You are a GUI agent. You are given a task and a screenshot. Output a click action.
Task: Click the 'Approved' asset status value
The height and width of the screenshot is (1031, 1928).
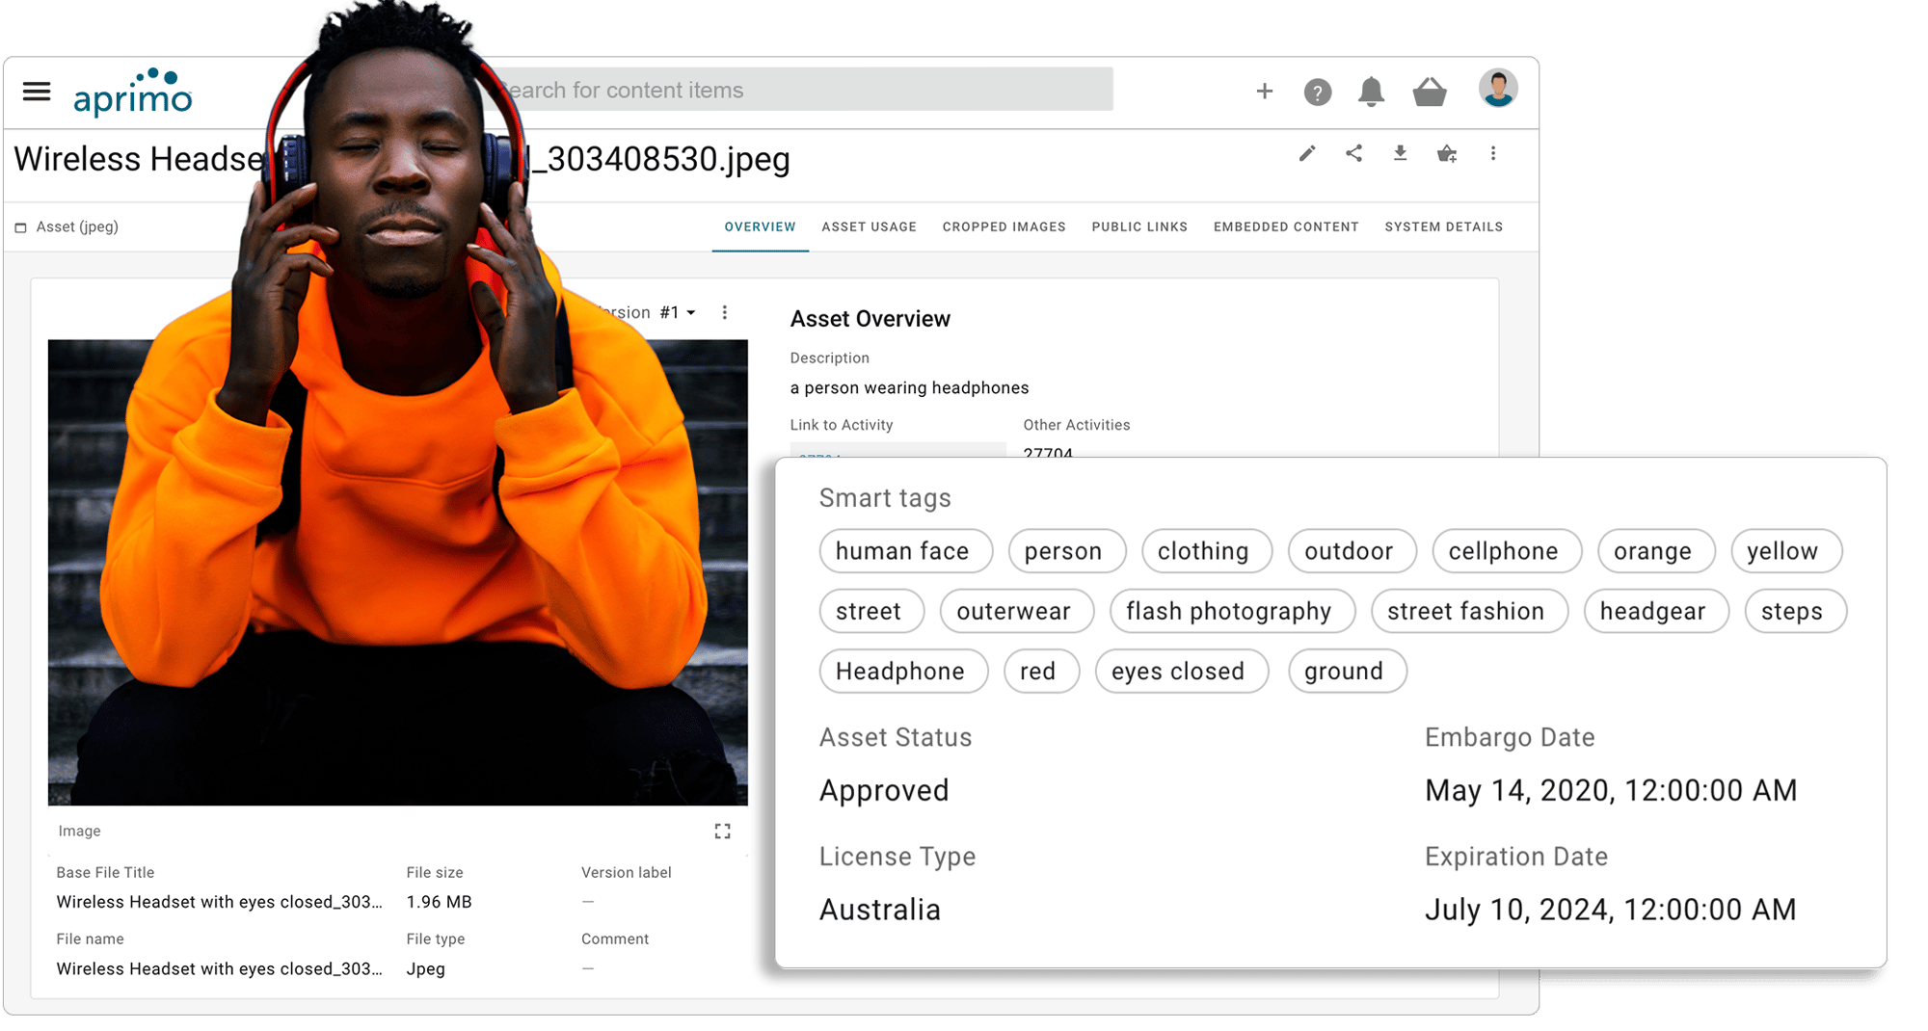884,791
